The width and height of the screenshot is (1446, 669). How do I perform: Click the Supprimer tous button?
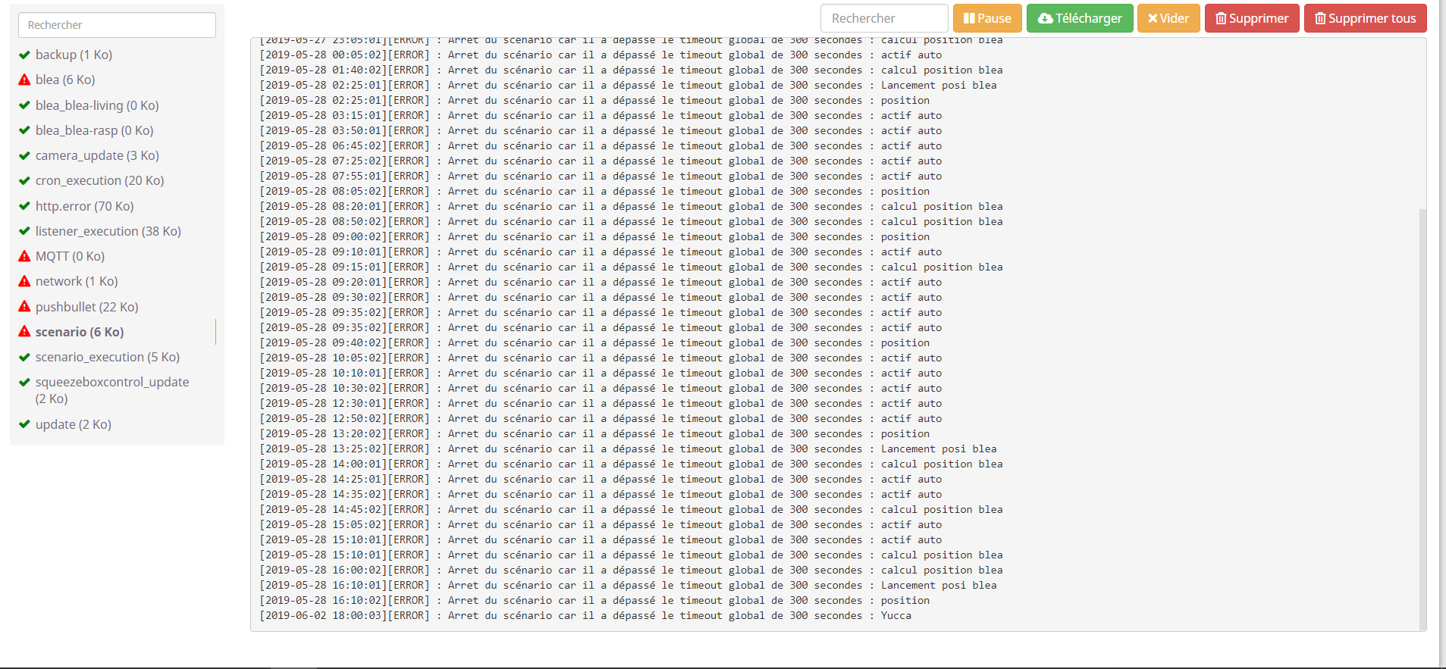1365,18
